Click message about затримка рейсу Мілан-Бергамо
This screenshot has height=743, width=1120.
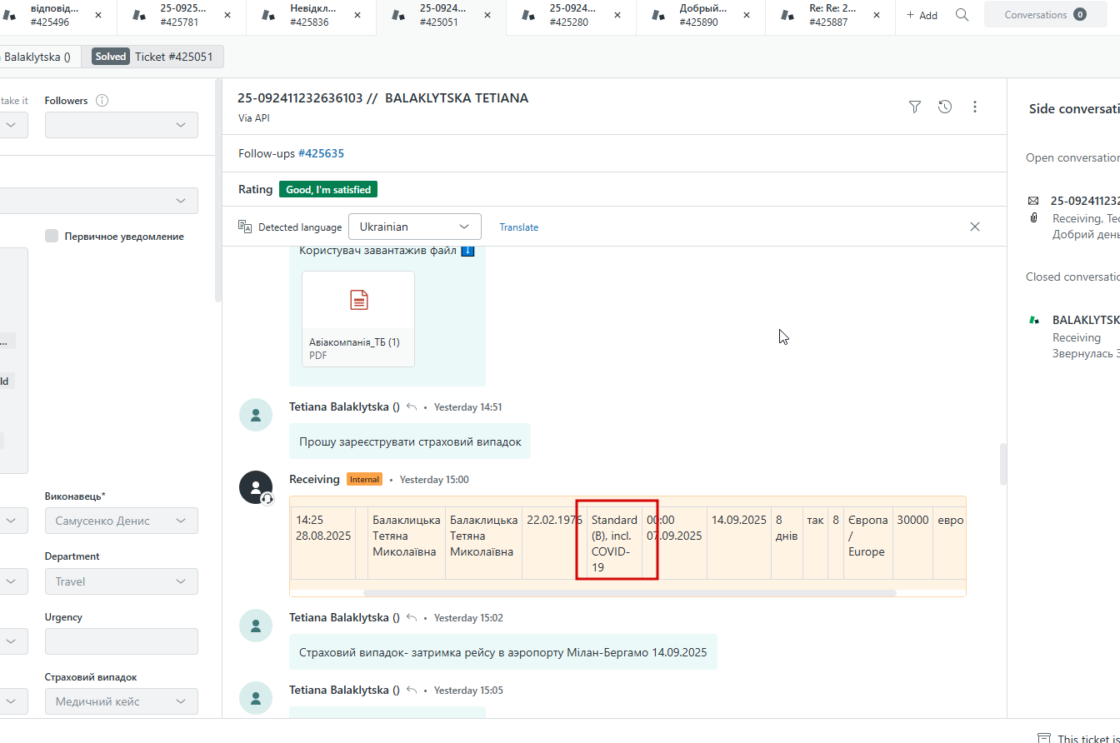[503, 652]
